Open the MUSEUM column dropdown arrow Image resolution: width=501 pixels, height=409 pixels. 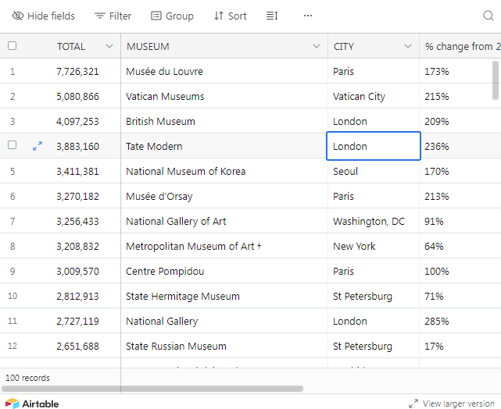pyautogui.click(x=316, y=46)
